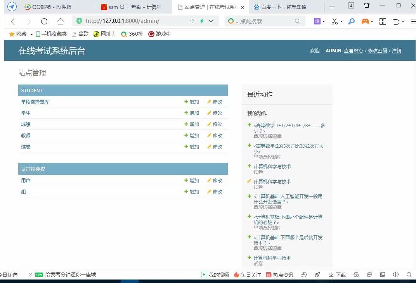Open the 成绩 model link
Viewport: 416px width, 283px height.
(x=26, y=124)
